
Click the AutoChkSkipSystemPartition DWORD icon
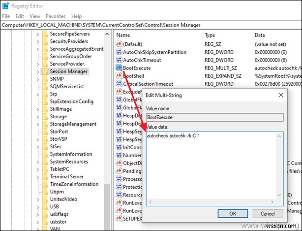(x=119, y=52)
